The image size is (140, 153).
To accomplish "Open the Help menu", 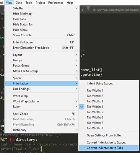I will pyautogui.click(x=70, y=3).
